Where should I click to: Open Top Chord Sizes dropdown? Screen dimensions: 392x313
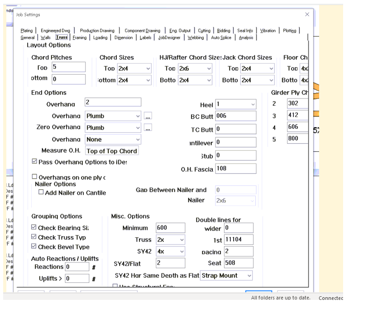[x=134, y=69]
